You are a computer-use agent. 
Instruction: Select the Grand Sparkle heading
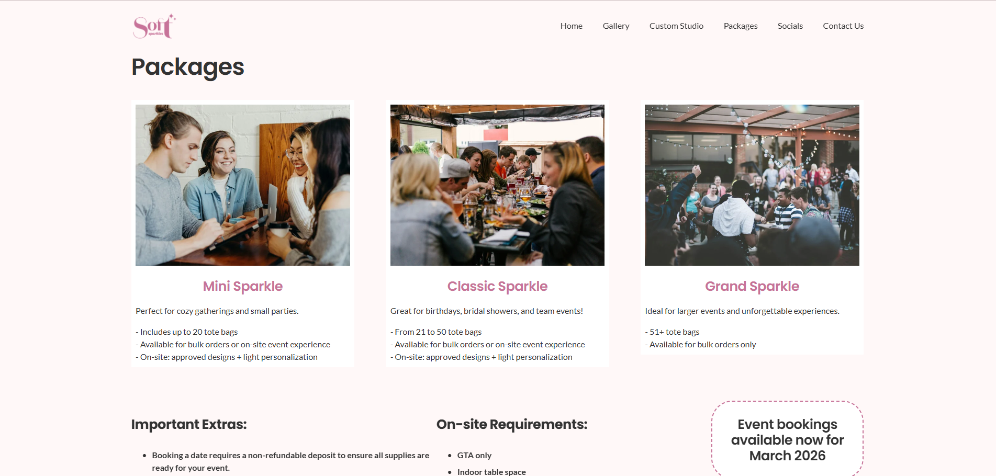click(752, 286)
